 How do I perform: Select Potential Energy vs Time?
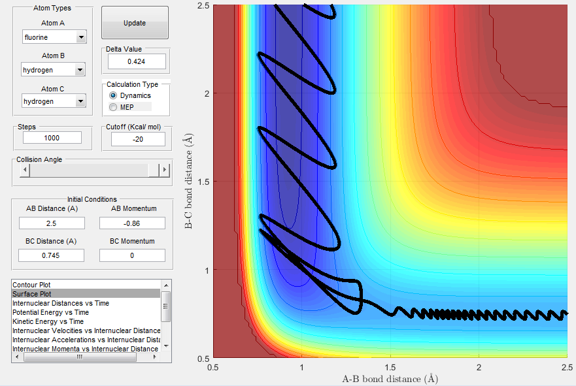86,312
